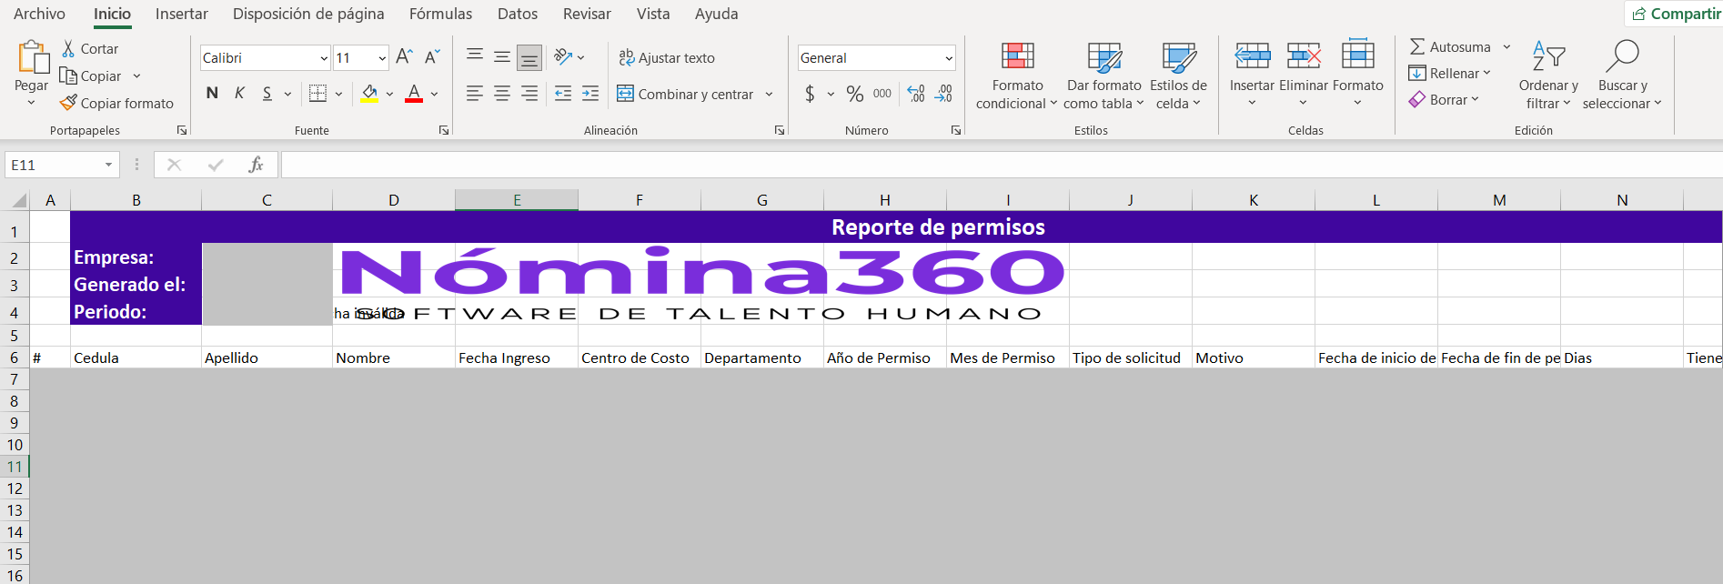
Task: Apply red font color
Action: pyautogui.click(x=414, y=93)
